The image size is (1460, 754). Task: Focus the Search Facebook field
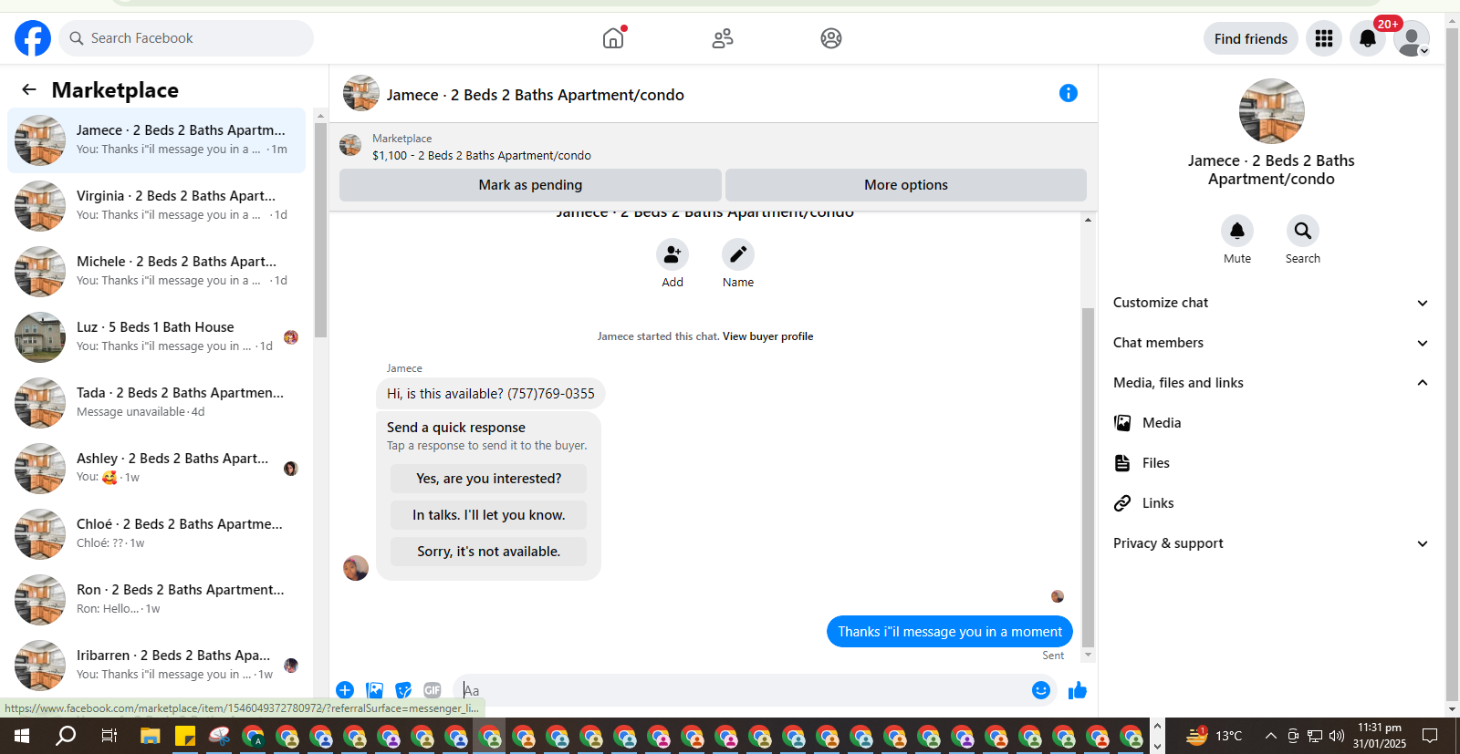187,38
